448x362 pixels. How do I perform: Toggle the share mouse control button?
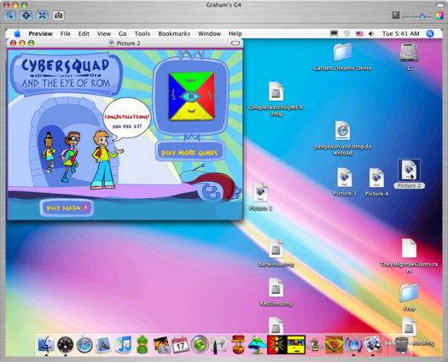[26, 15]
